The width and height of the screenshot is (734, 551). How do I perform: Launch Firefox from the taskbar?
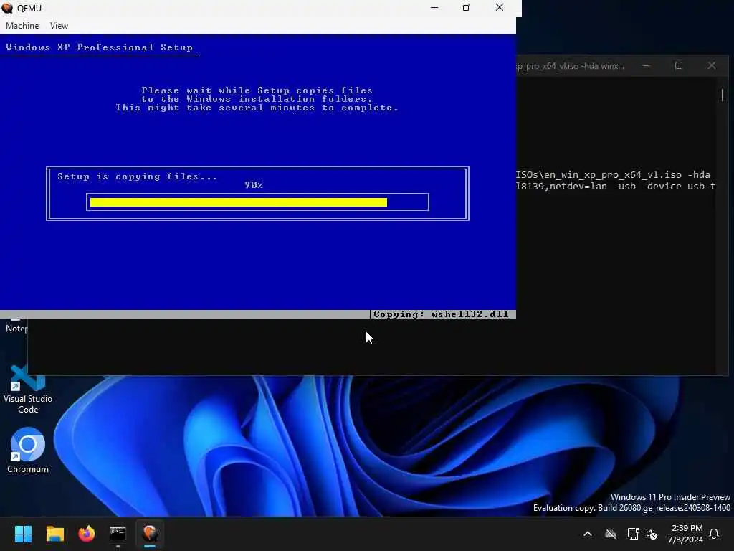pyautogui.click(x=86, y=534)
